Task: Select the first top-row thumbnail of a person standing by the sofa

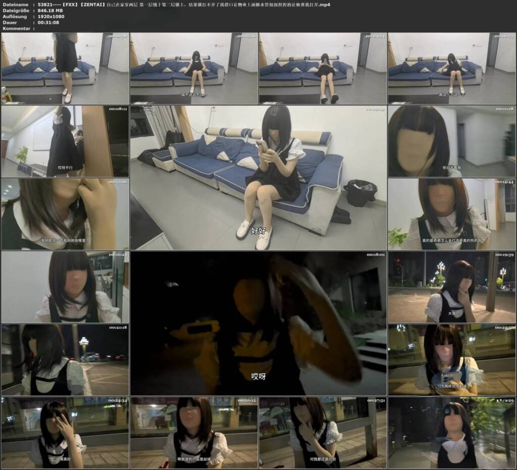Action: (x=65, y=68)
